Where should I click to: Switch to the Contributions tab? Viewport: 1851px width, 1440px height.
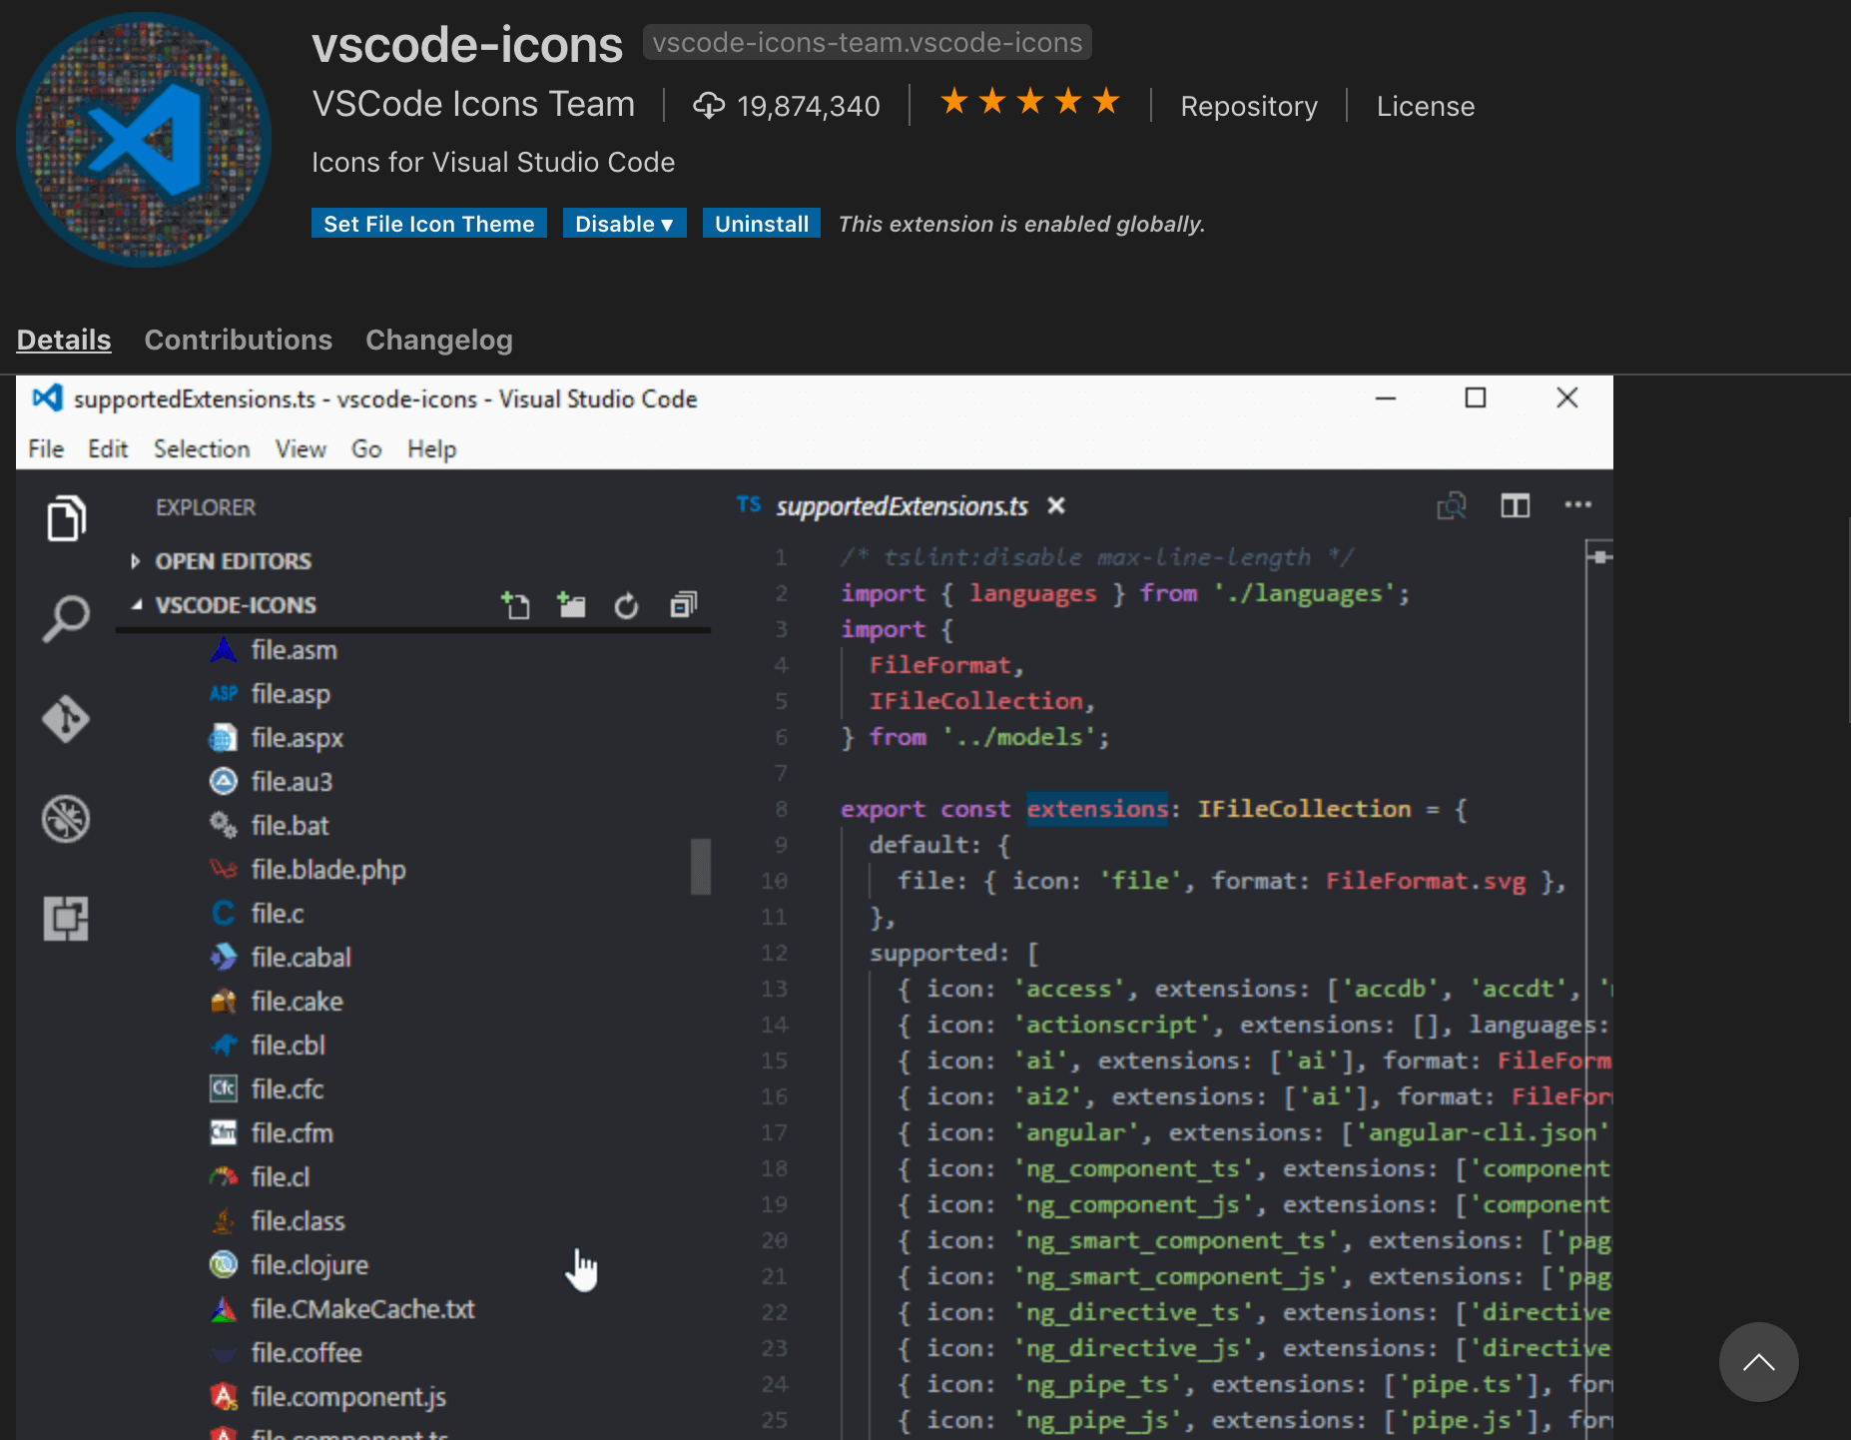(x=238, y=340)
